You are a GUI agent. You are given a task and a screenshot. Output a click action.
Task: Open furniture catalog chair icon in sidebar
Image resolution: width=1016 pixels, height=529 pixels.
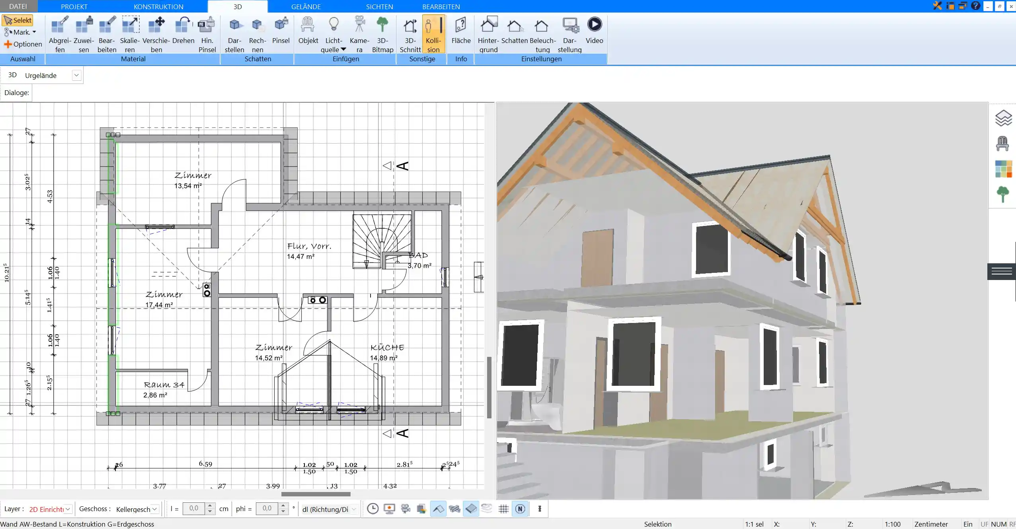pos(1002,144)
